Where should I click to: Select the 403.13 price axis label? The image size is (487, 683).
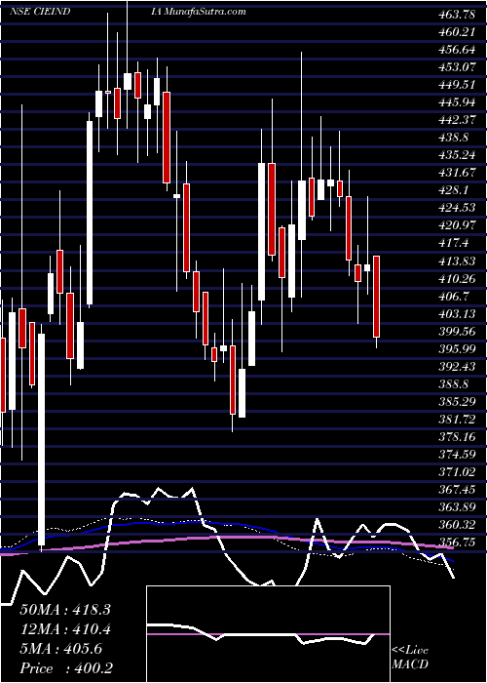pyautogui.click(x=456, y=313)
